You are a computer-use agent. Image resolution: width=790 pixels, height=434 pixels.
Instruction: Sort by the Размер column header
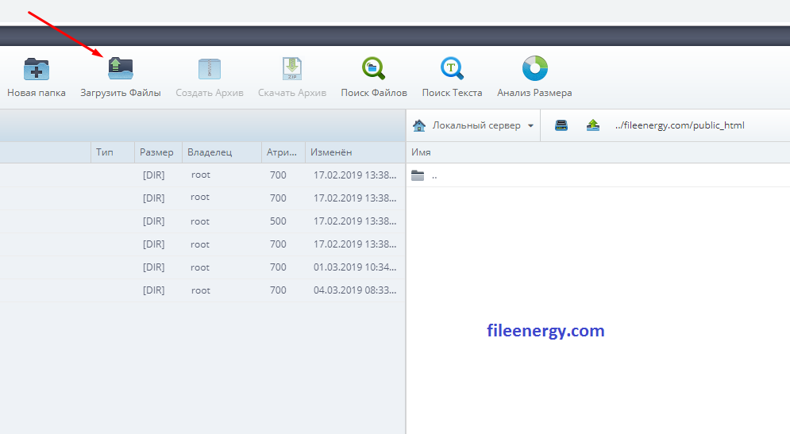tap(158, 152)
